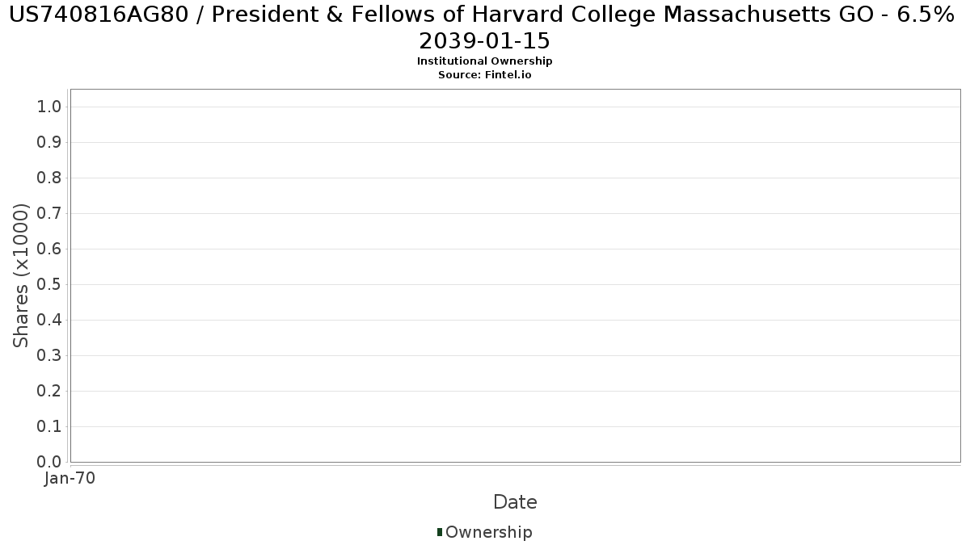Click the 2039-01-15 date in the title
Viewport: 970px width, 545px height.
(x=484, y=40)
